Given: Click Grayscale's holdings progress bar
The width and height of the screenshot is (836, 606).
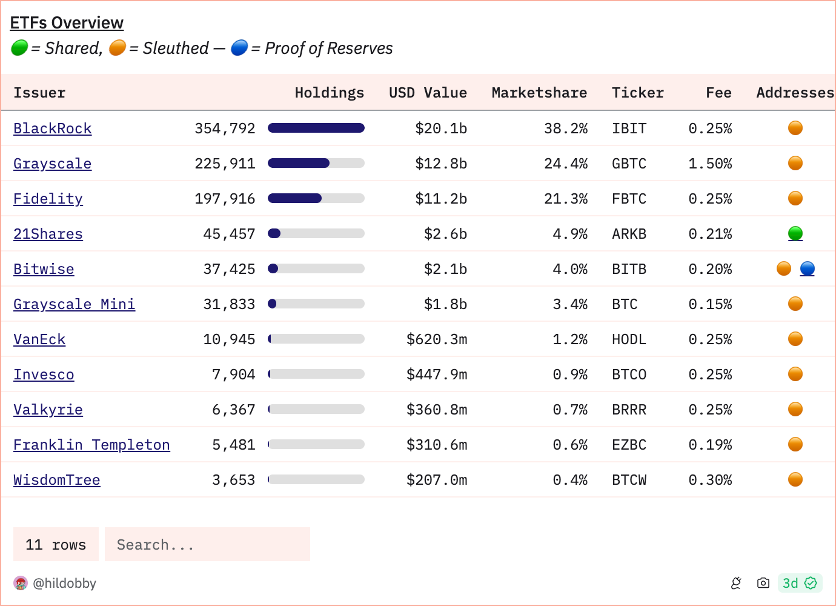Looking at the screenshot, I should tap(316, 163).
